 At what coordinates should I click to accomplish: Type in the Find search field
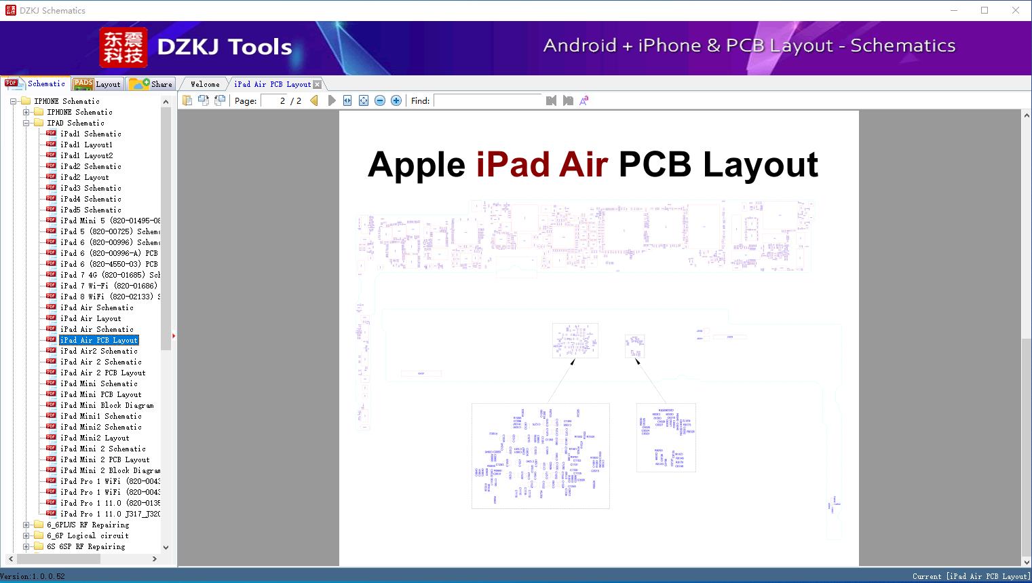point(489,100)
